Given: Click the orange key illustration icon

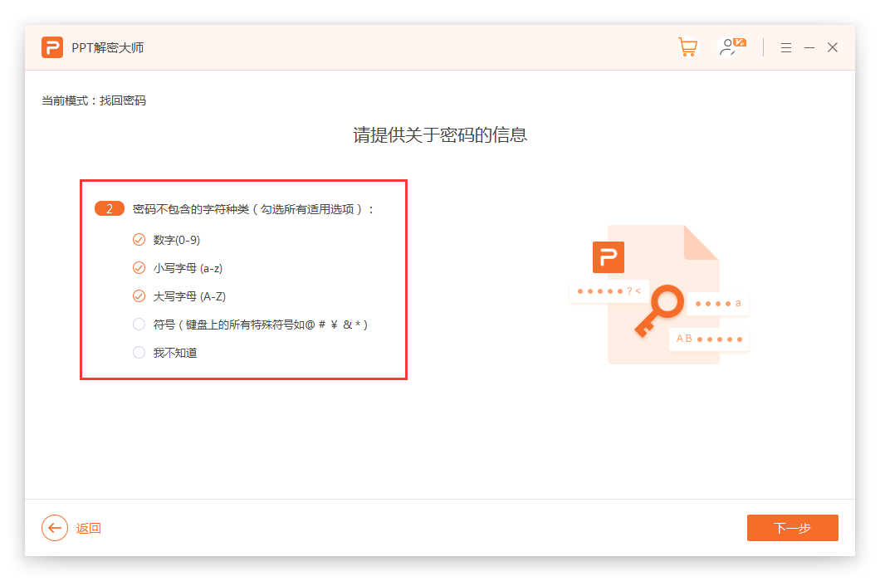Looking at the screenshot, I should [661, 310].
